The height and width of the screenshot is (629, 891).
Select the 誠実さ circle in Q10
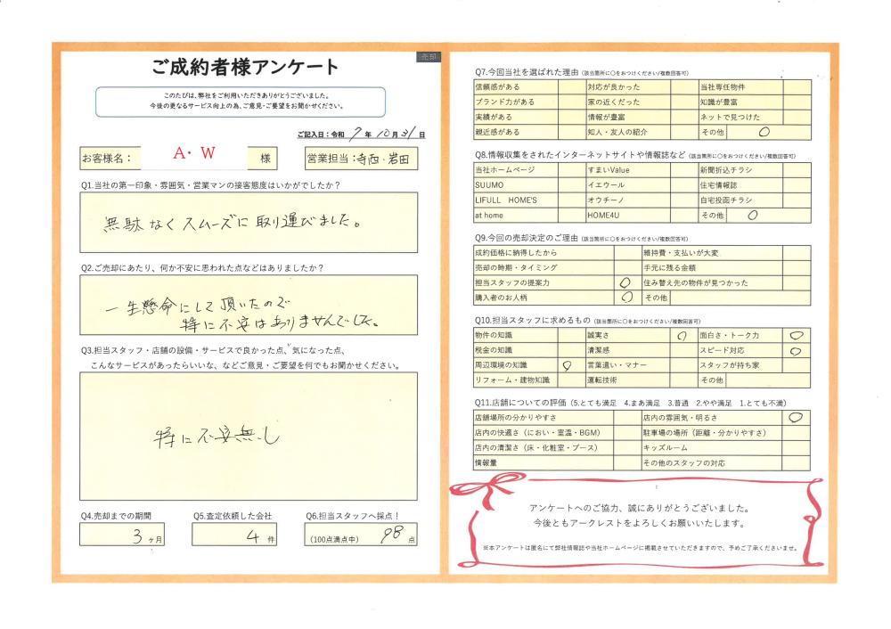point(681,336)
